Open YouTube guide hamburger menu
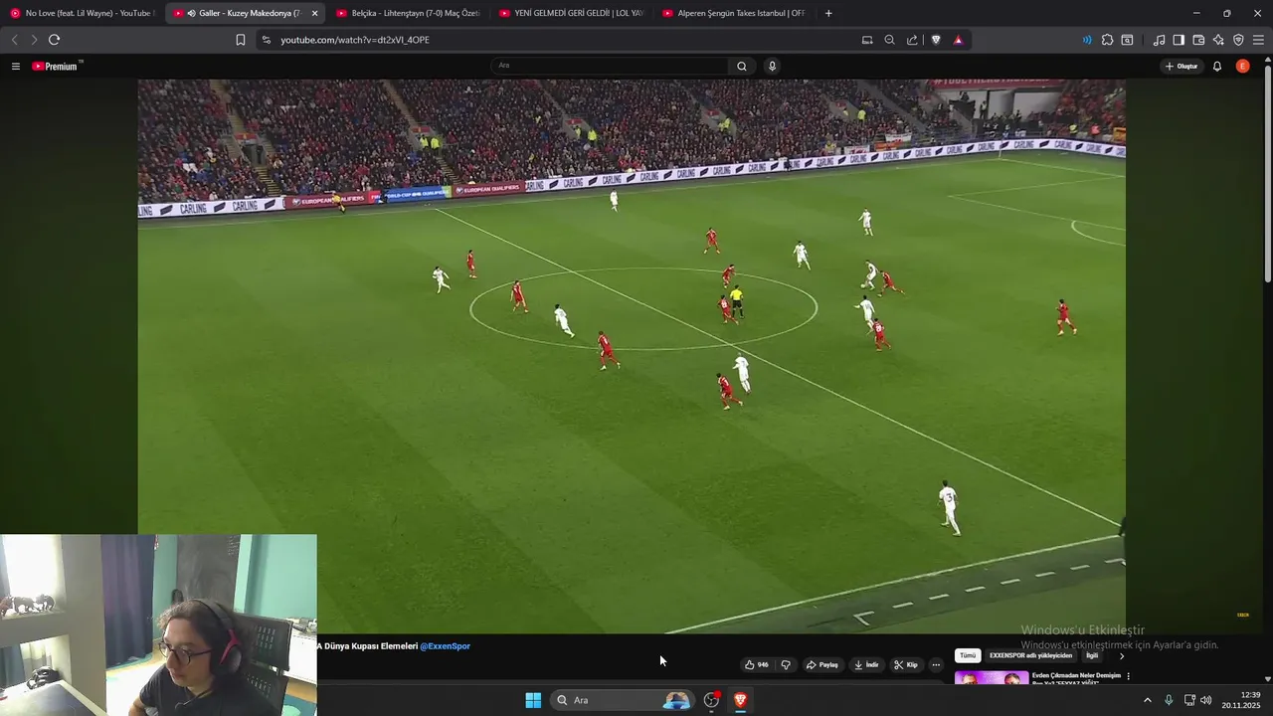1273x716 pixels. (16, 67)
